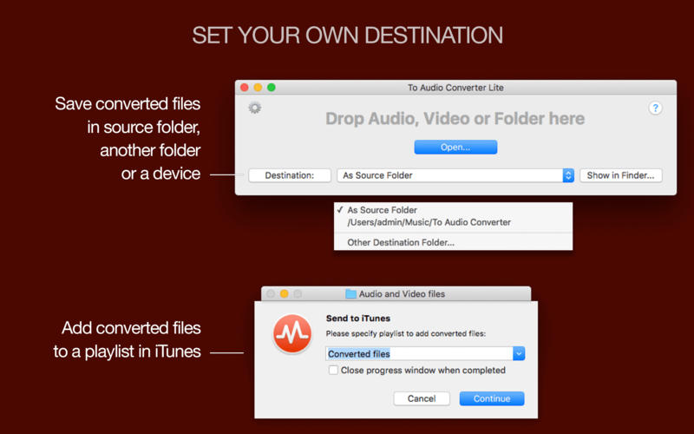Click the To Audio Converter Lite title text

point(455,88)
